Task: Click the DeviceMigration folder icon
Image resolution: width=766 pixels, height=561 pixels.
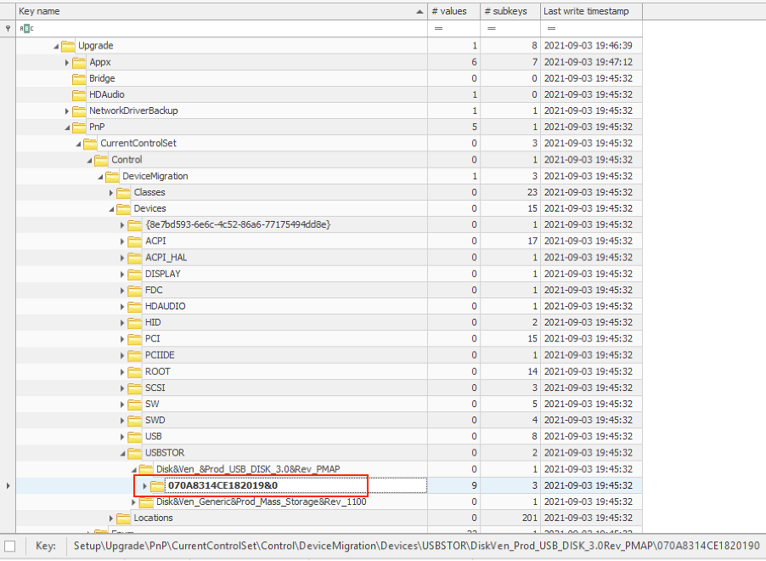Action: tap(113, 176)
